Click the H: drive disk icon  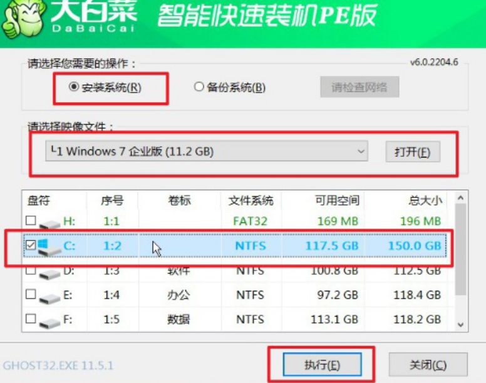click(49, 224)
